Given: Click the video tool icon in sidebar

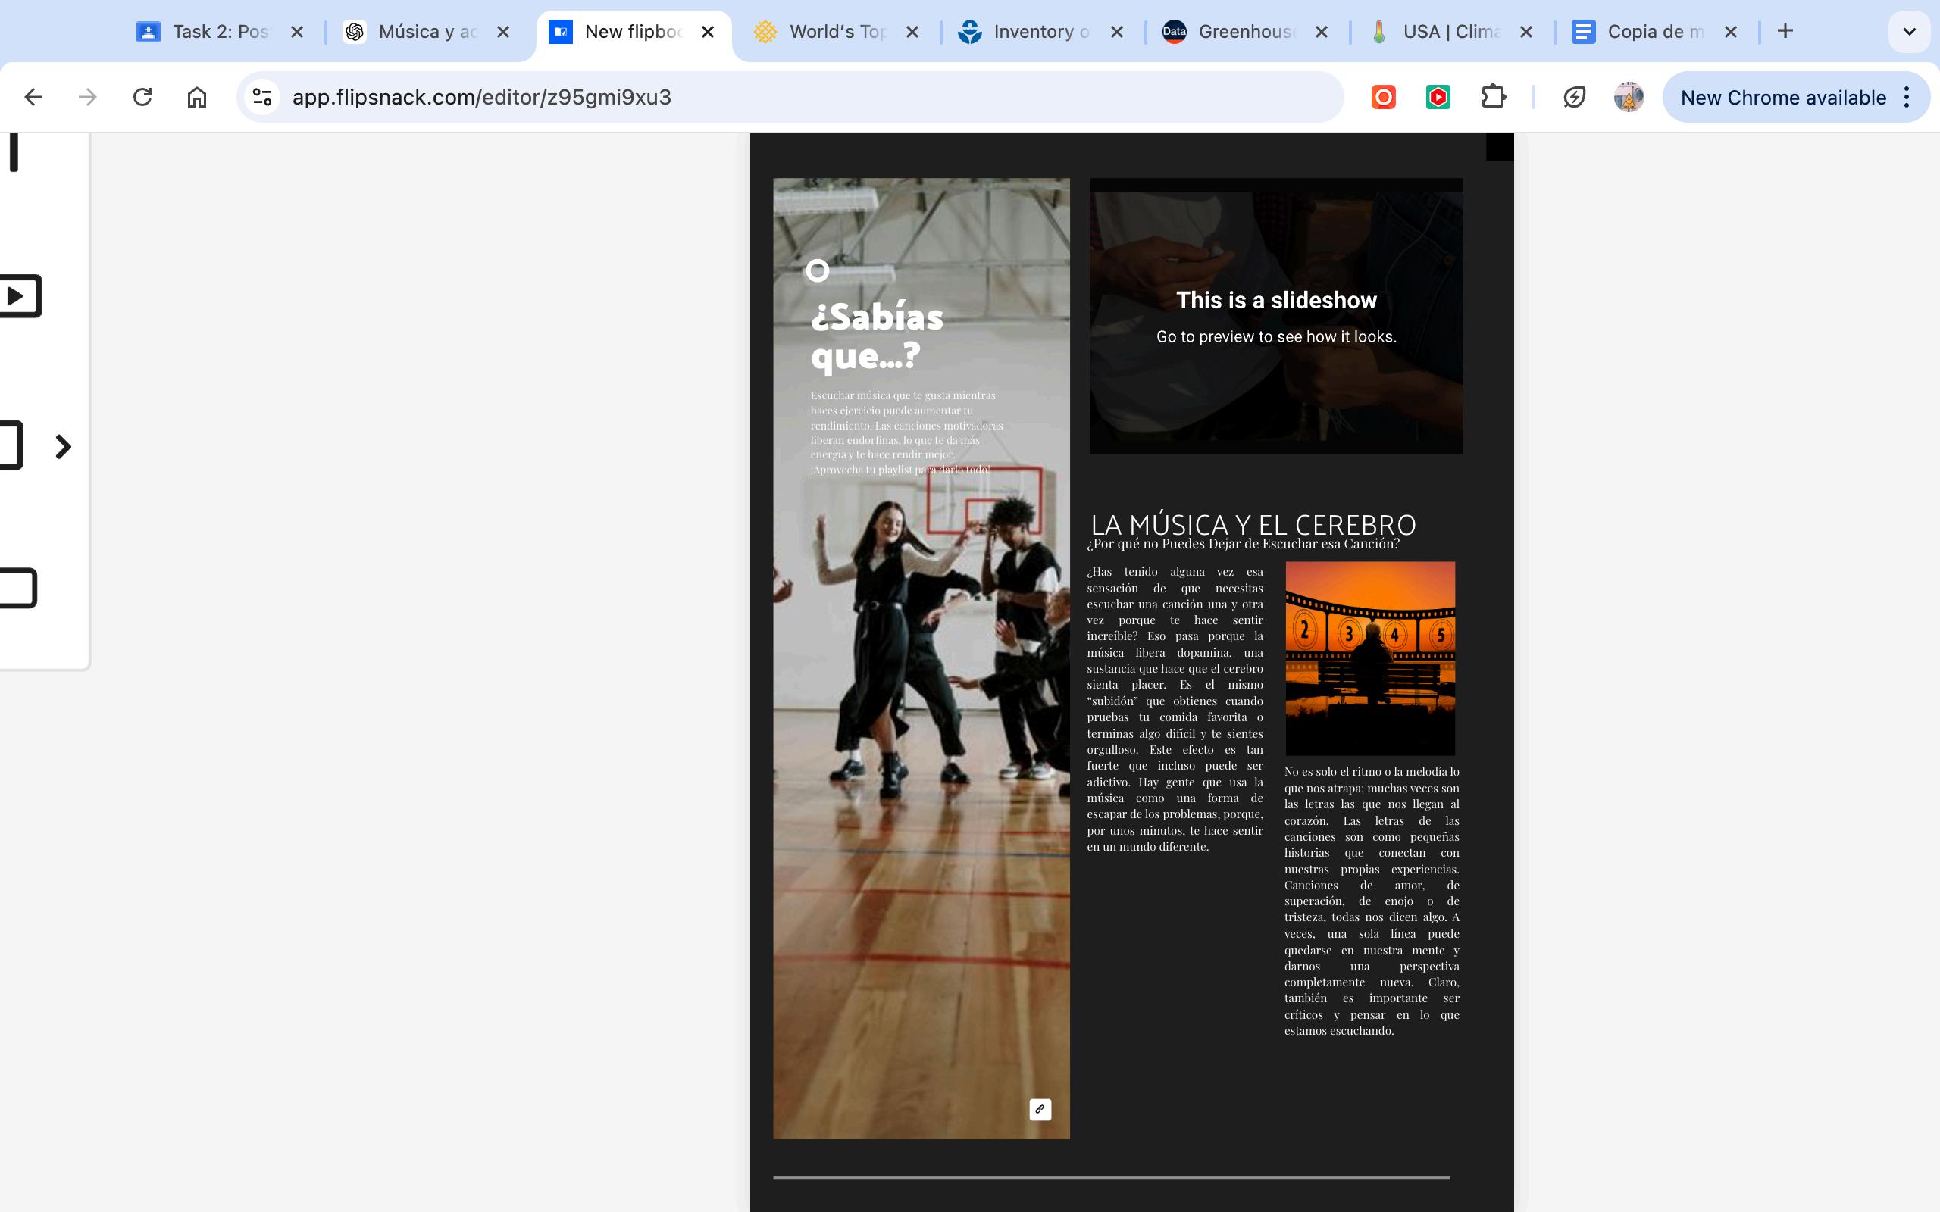Looking at the screenshot, I should click(x=17, y=297).
